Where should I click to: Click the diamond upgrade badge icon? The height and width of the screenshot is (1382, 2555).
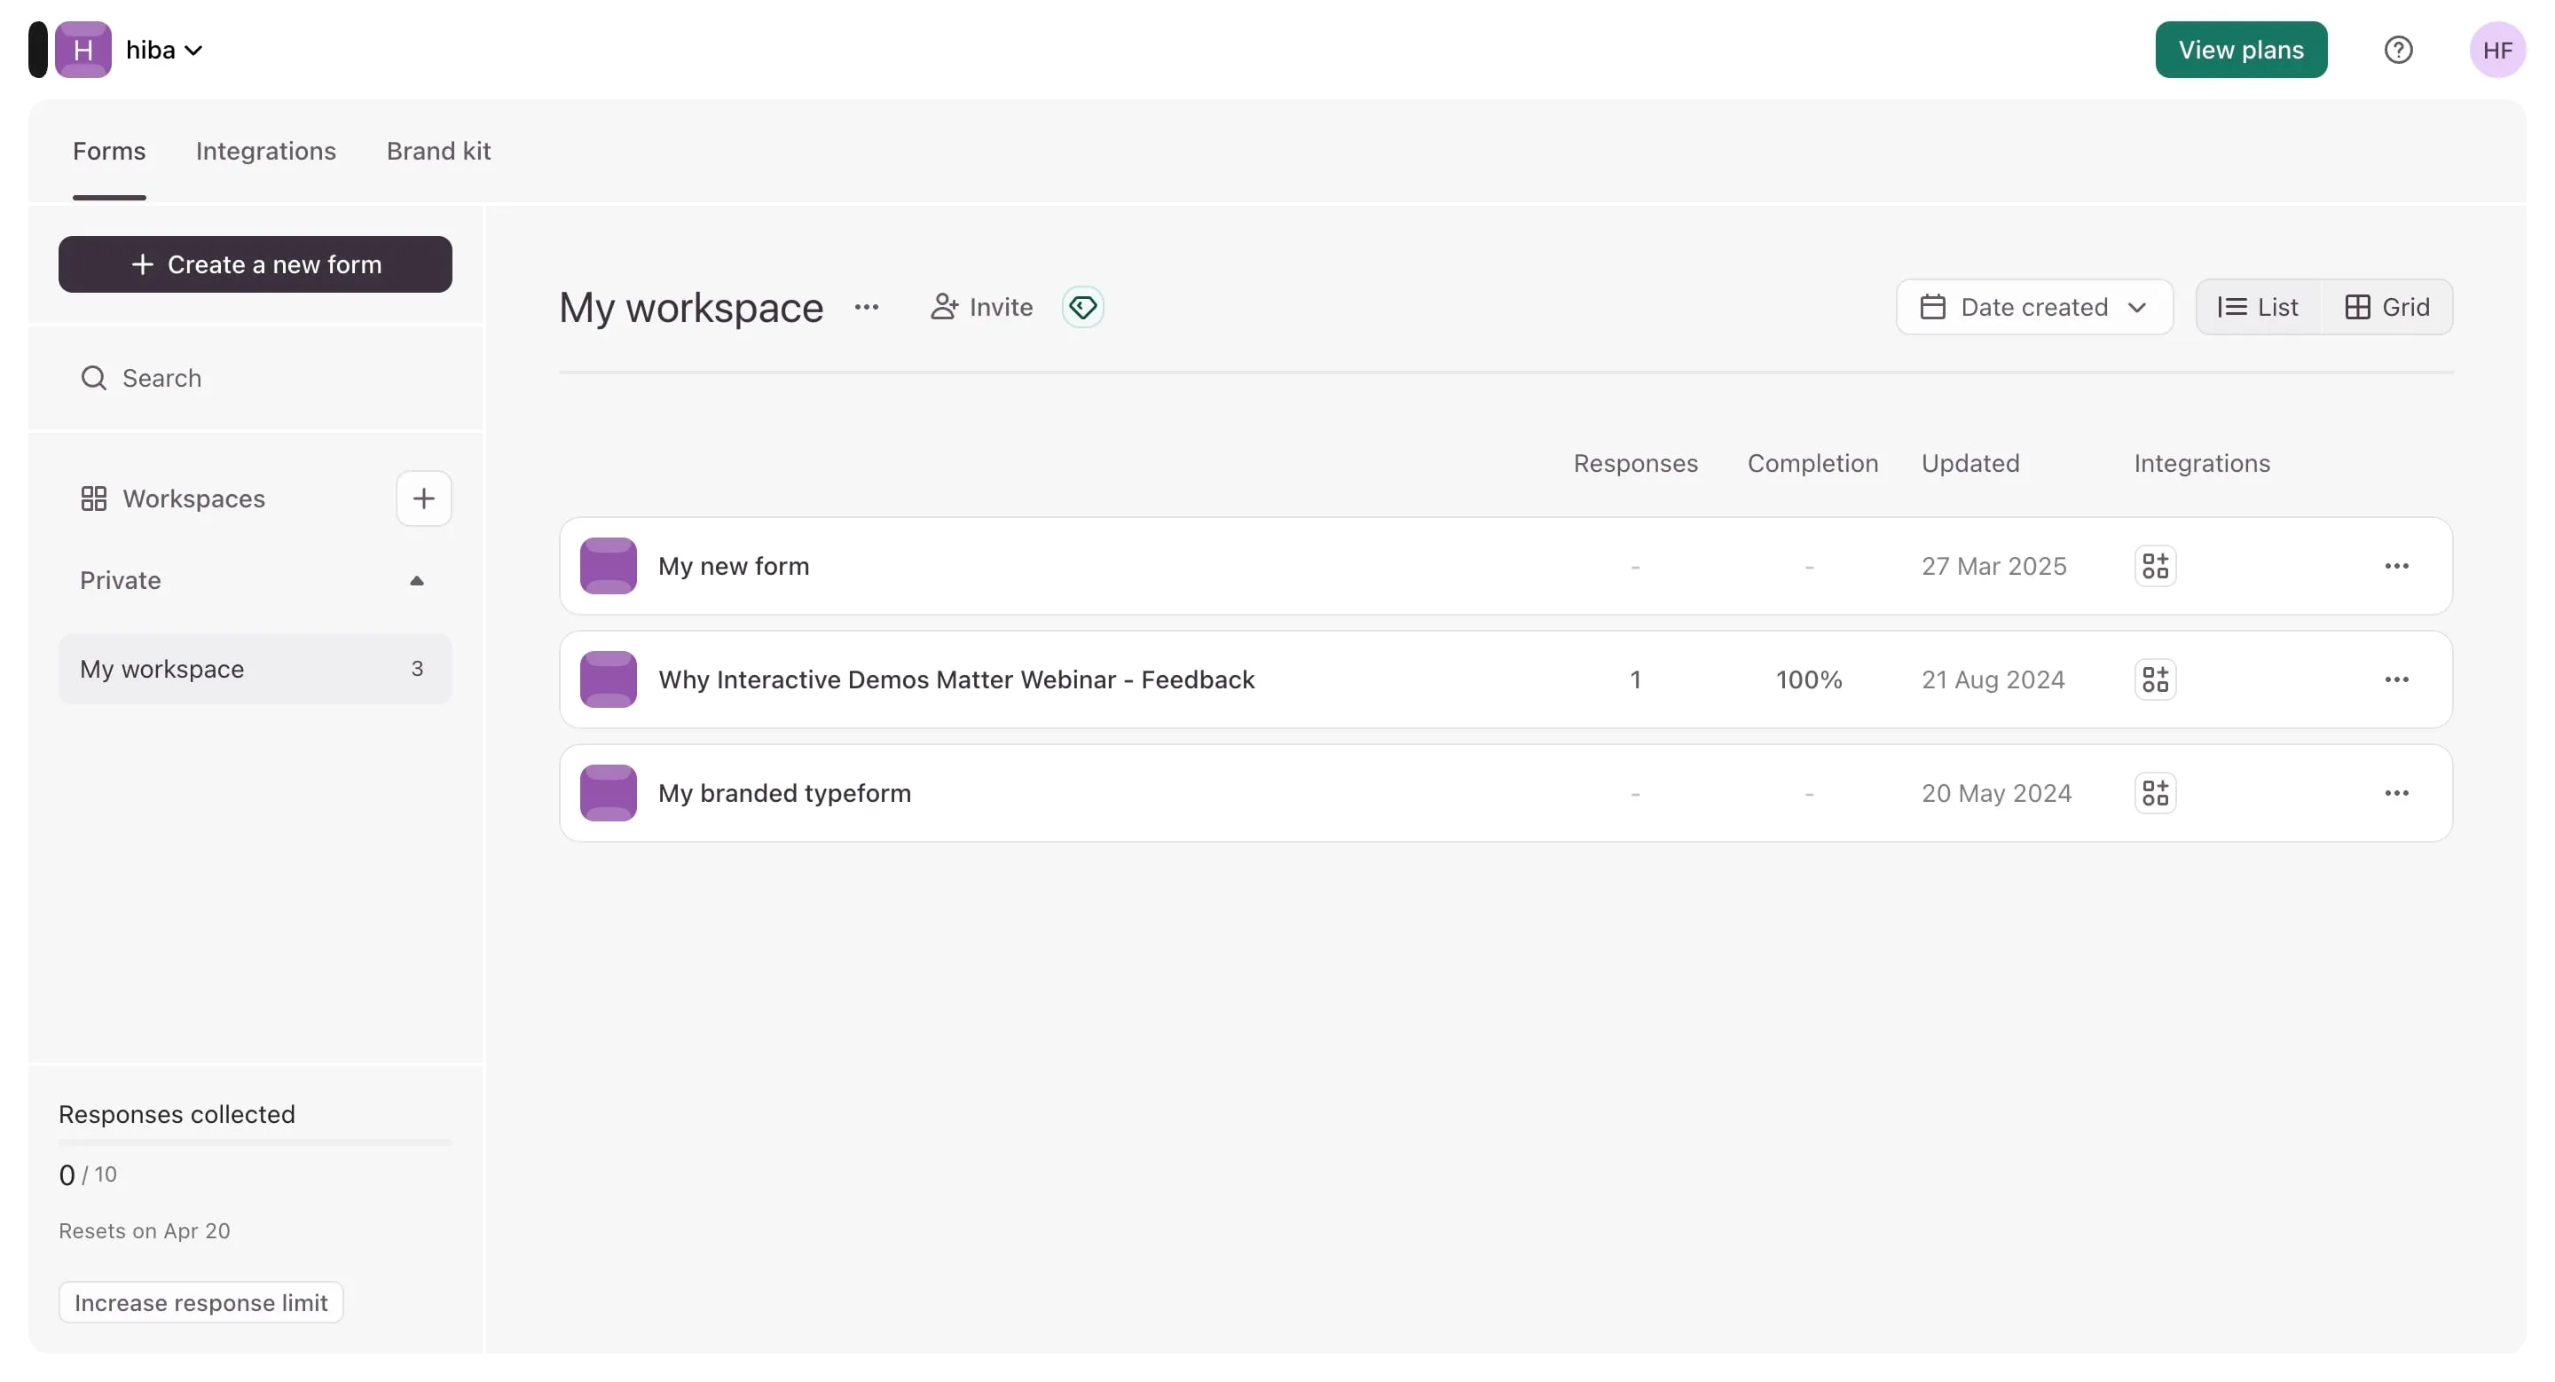tap(1082, 307)
